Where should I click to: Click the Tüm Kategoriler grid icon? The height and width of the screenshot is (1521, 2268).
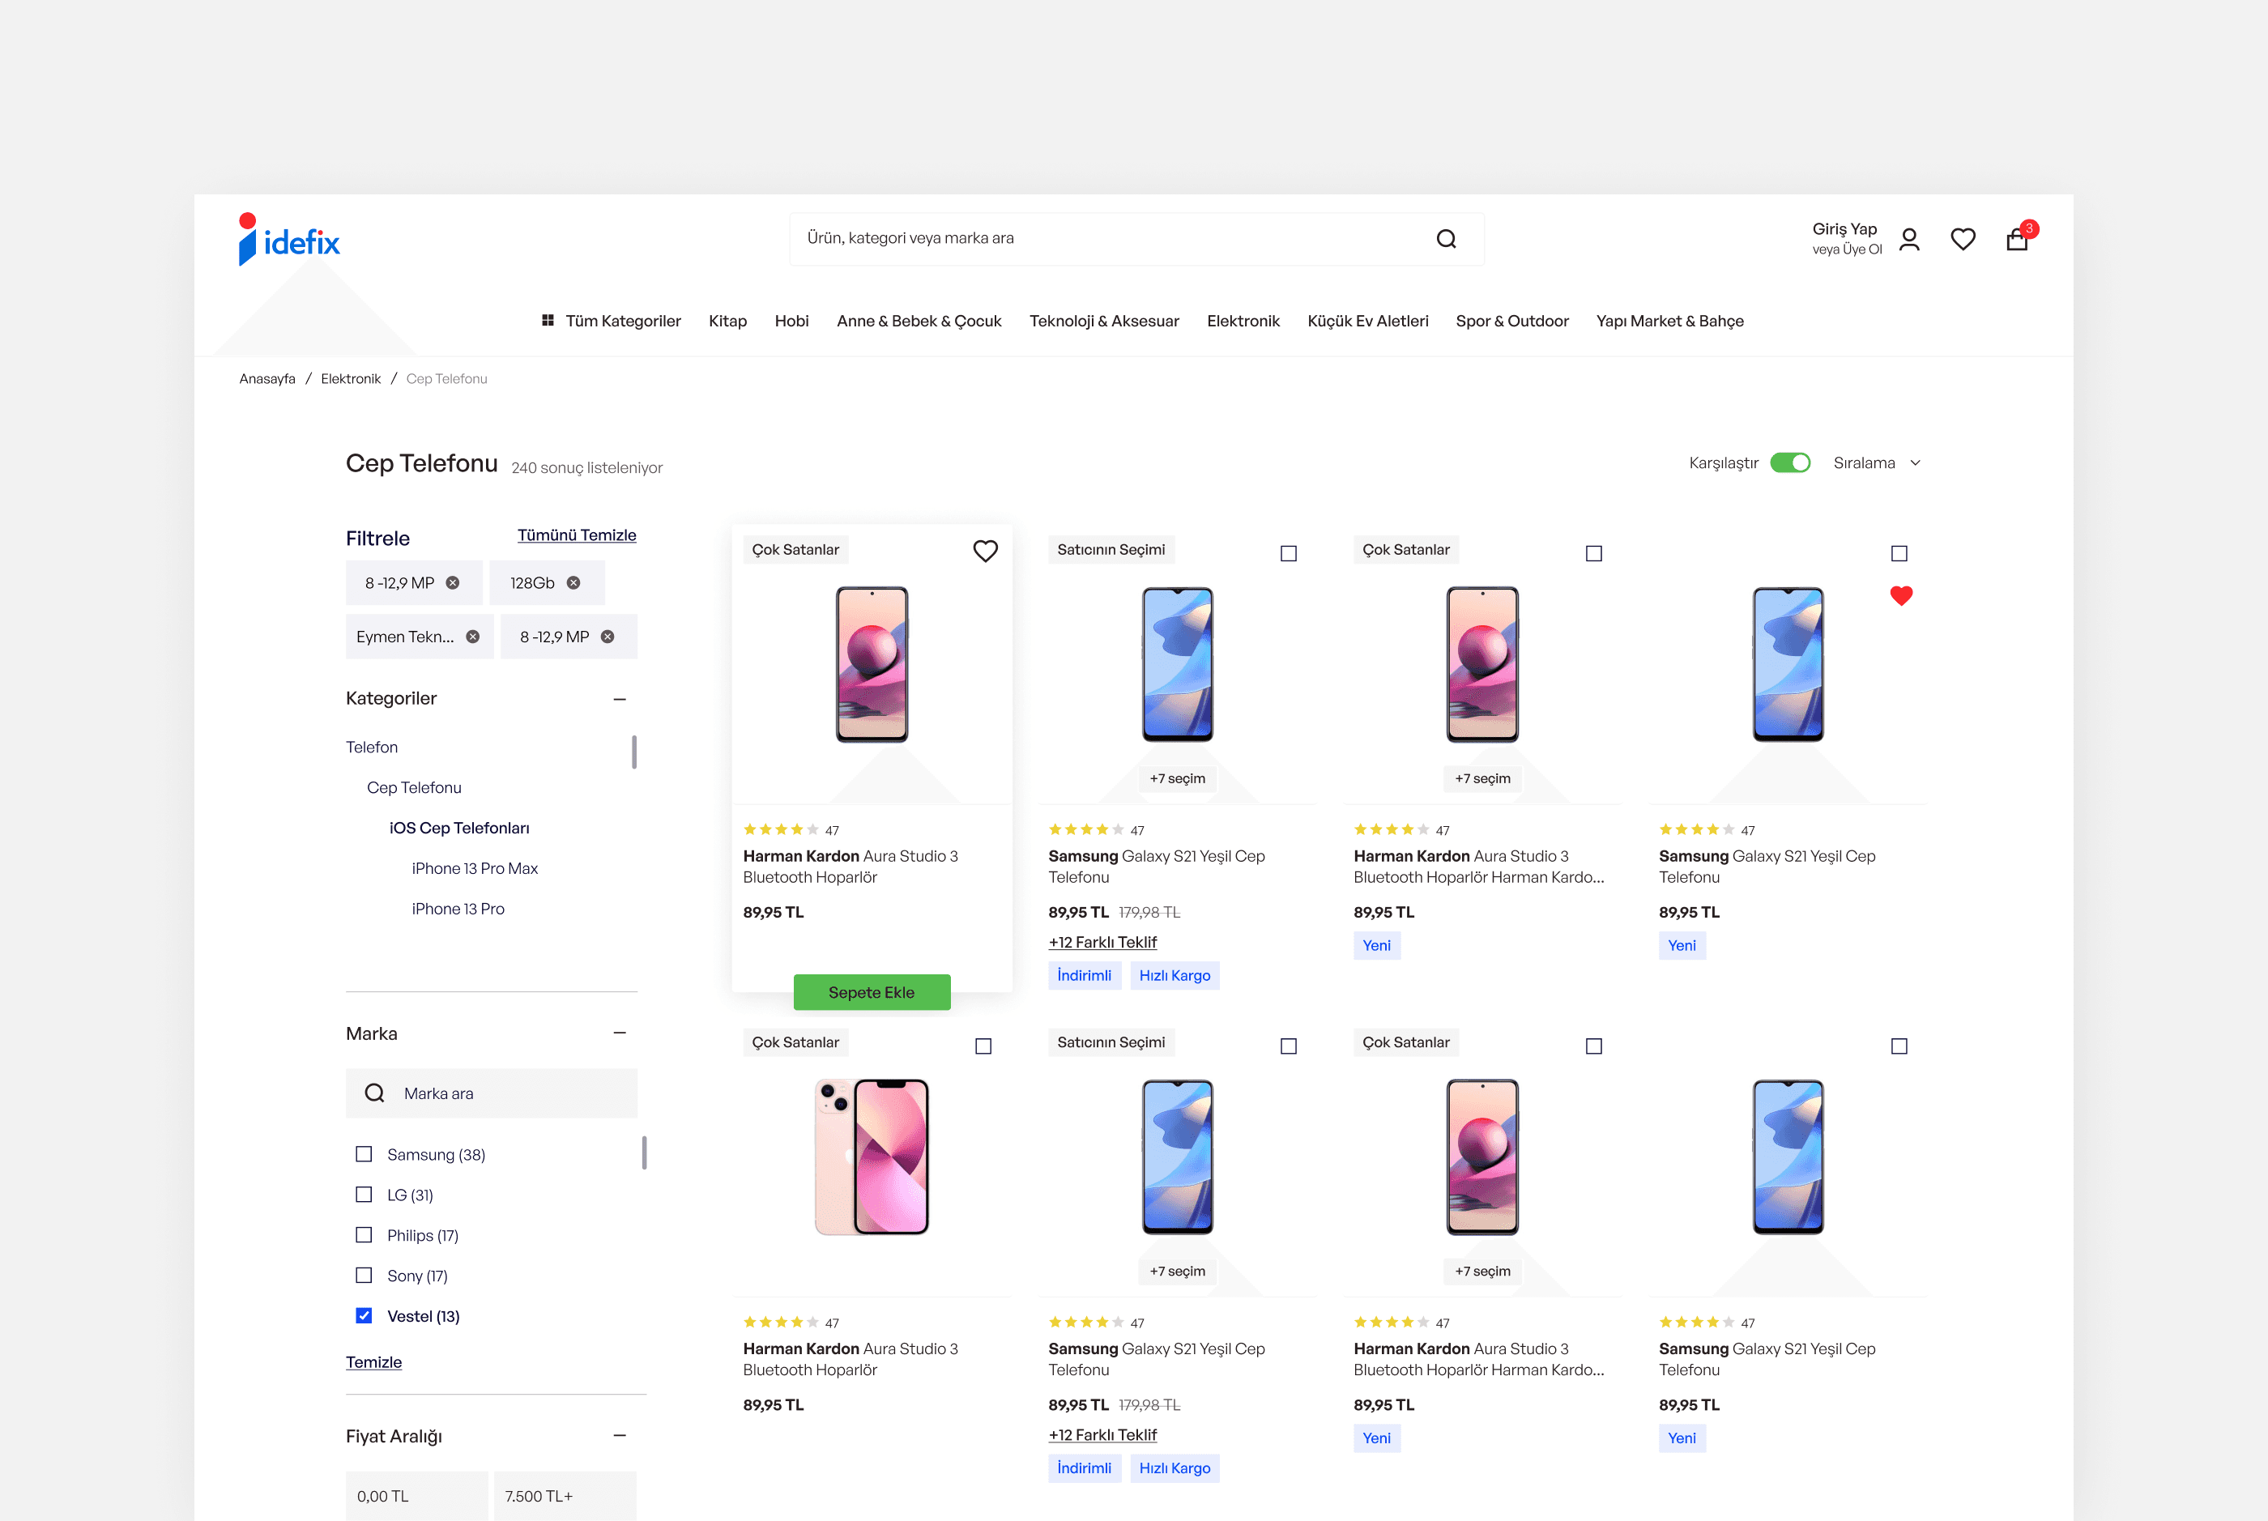pyautogui.click(x=548, y=321)
